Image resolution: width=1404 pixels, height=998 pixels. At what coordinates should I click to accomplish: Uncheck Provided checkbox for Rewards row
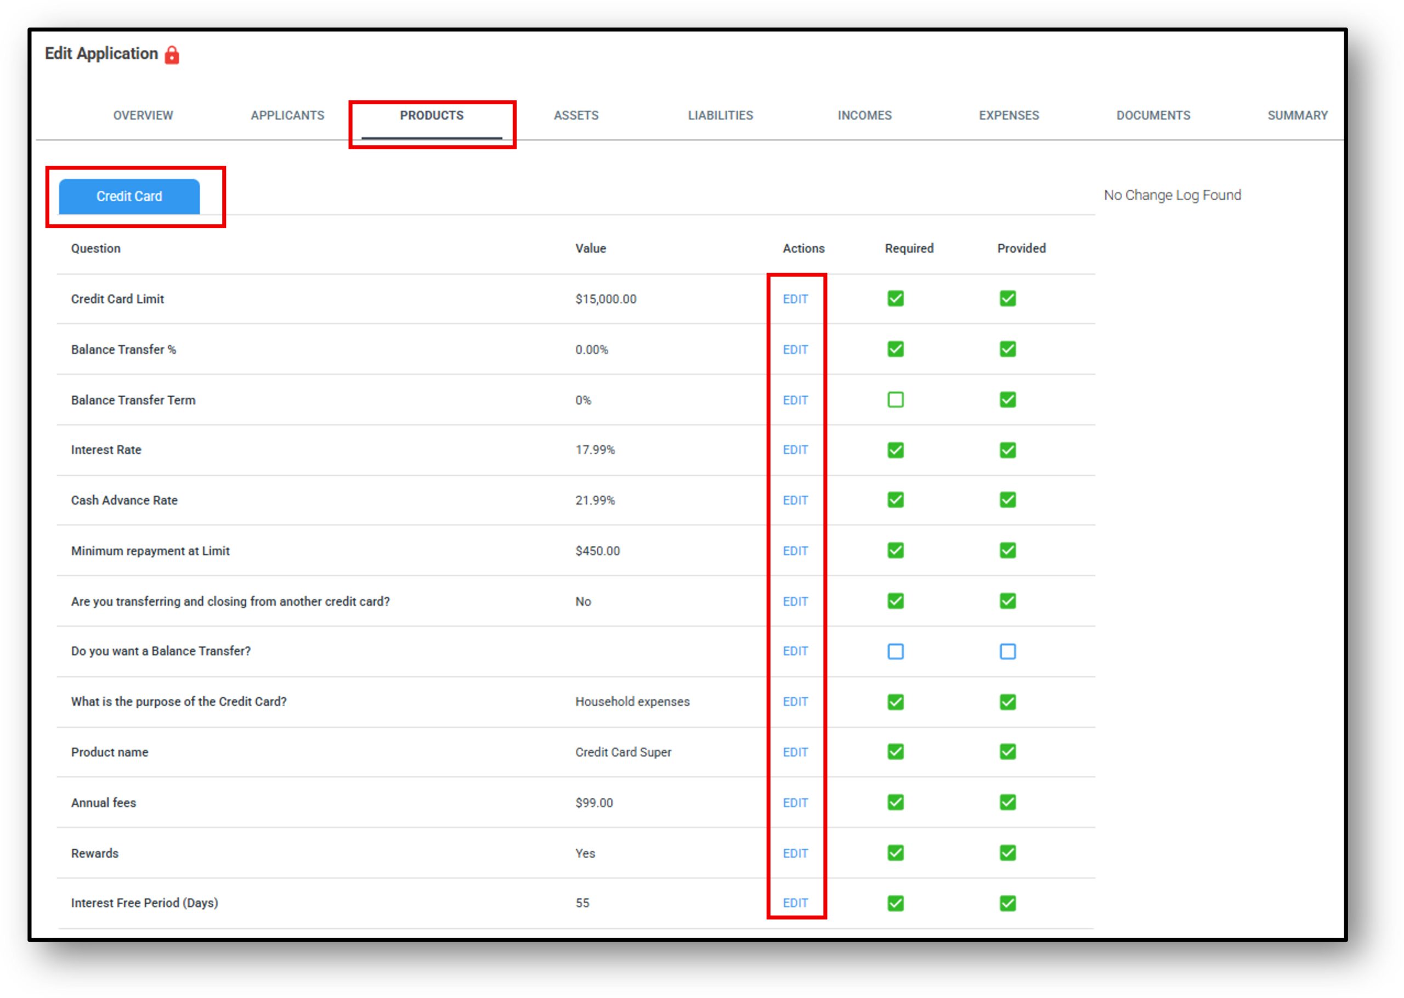[1007, 853]
